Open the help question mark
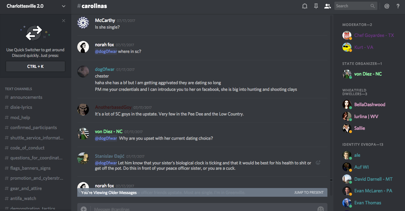This screenshot has height=211, width=405. 398,6
